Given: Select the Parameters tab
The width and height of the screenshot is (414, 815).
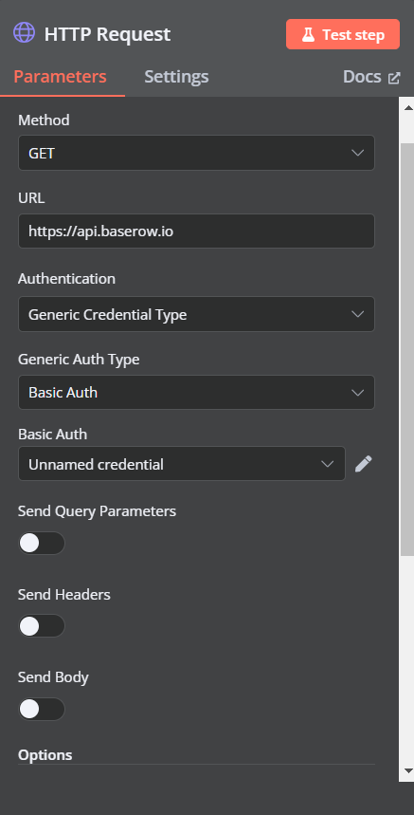Looking at the screenshot, I should (61, 77).
